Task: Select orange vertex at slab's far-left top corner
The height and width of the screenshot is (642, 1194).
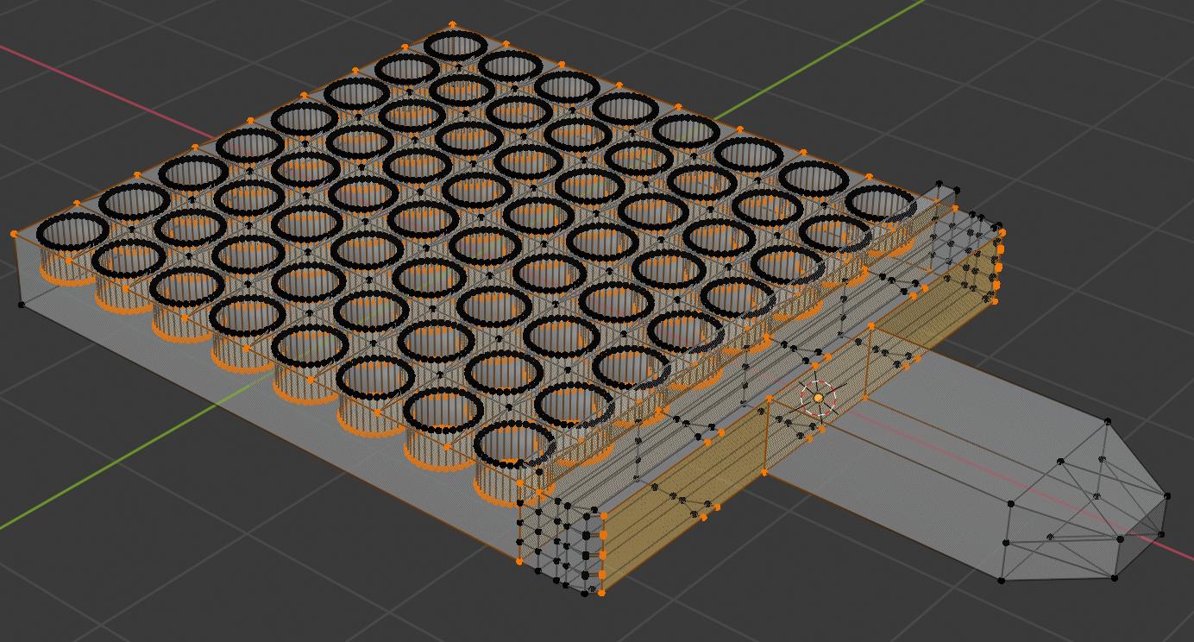Action: (15, 234)
